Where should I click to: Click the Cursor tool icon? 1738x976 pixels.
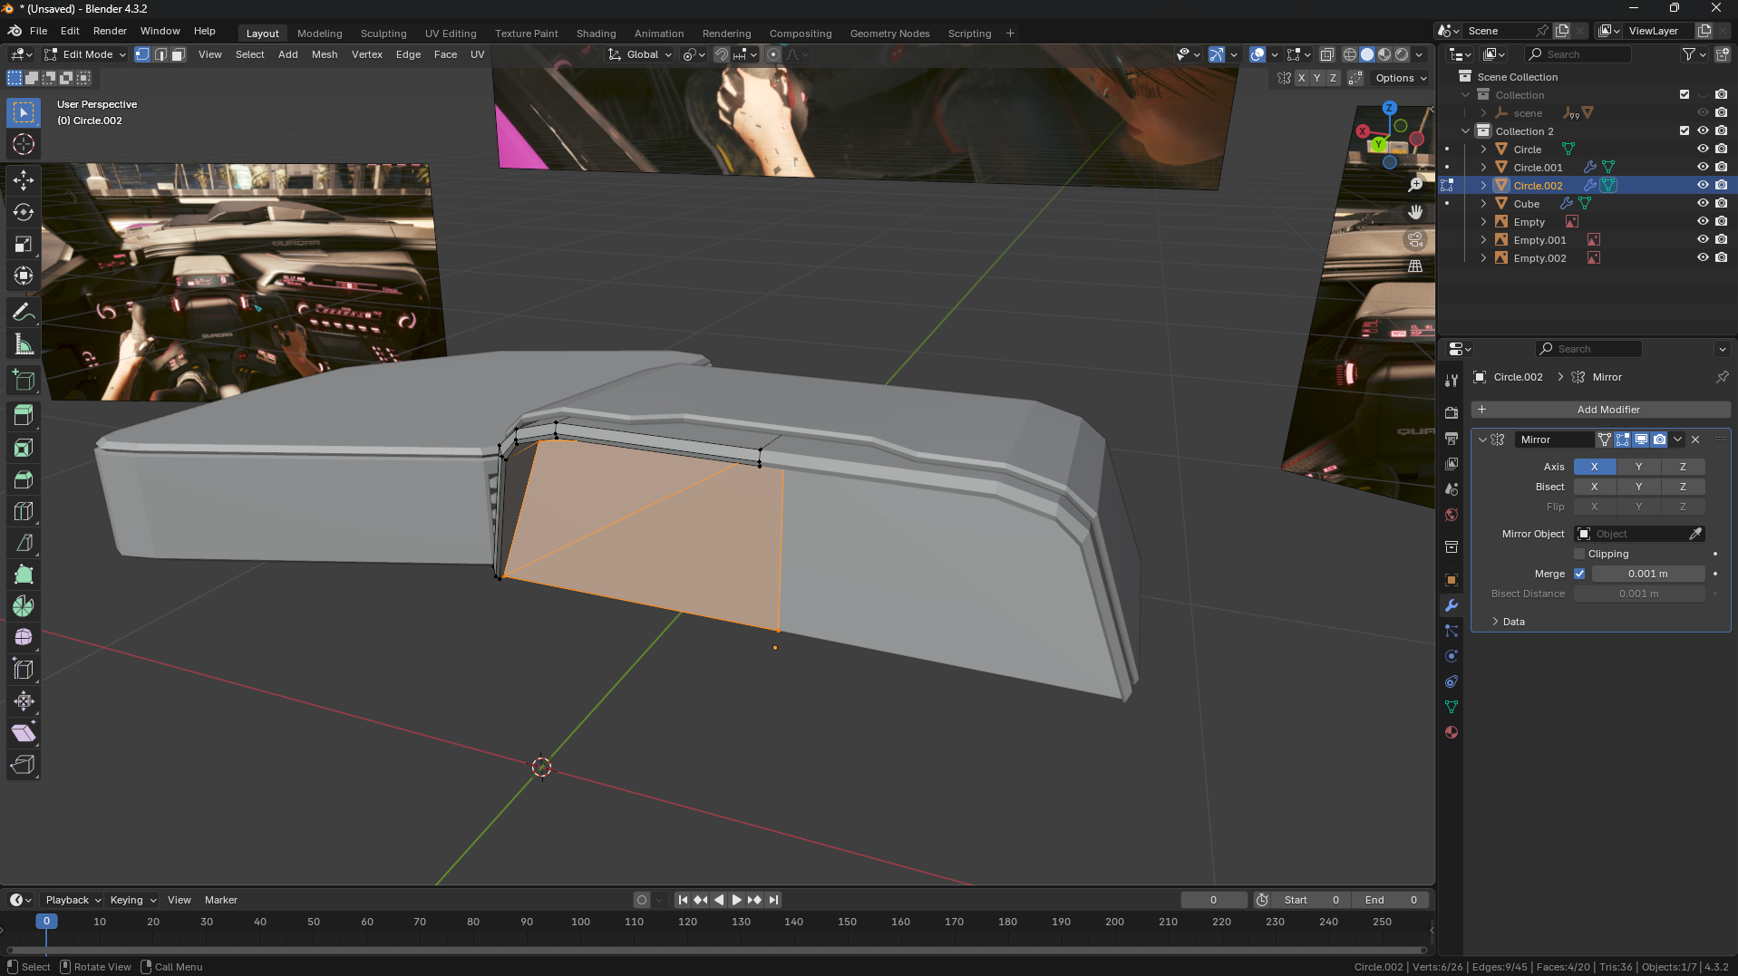tap(24, 144)
